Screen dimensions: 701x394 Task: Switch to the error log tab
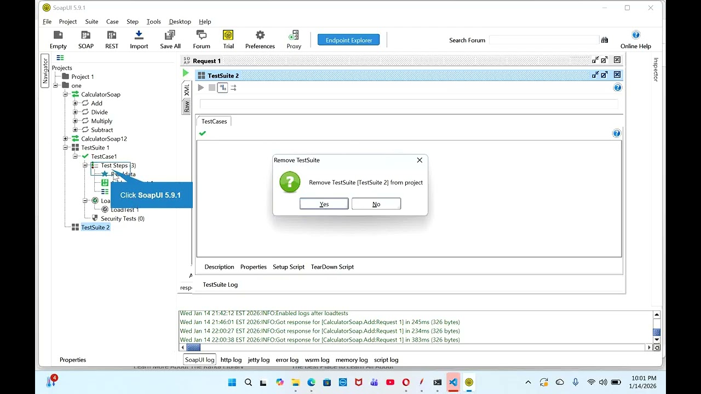click(x=287, y=360)
